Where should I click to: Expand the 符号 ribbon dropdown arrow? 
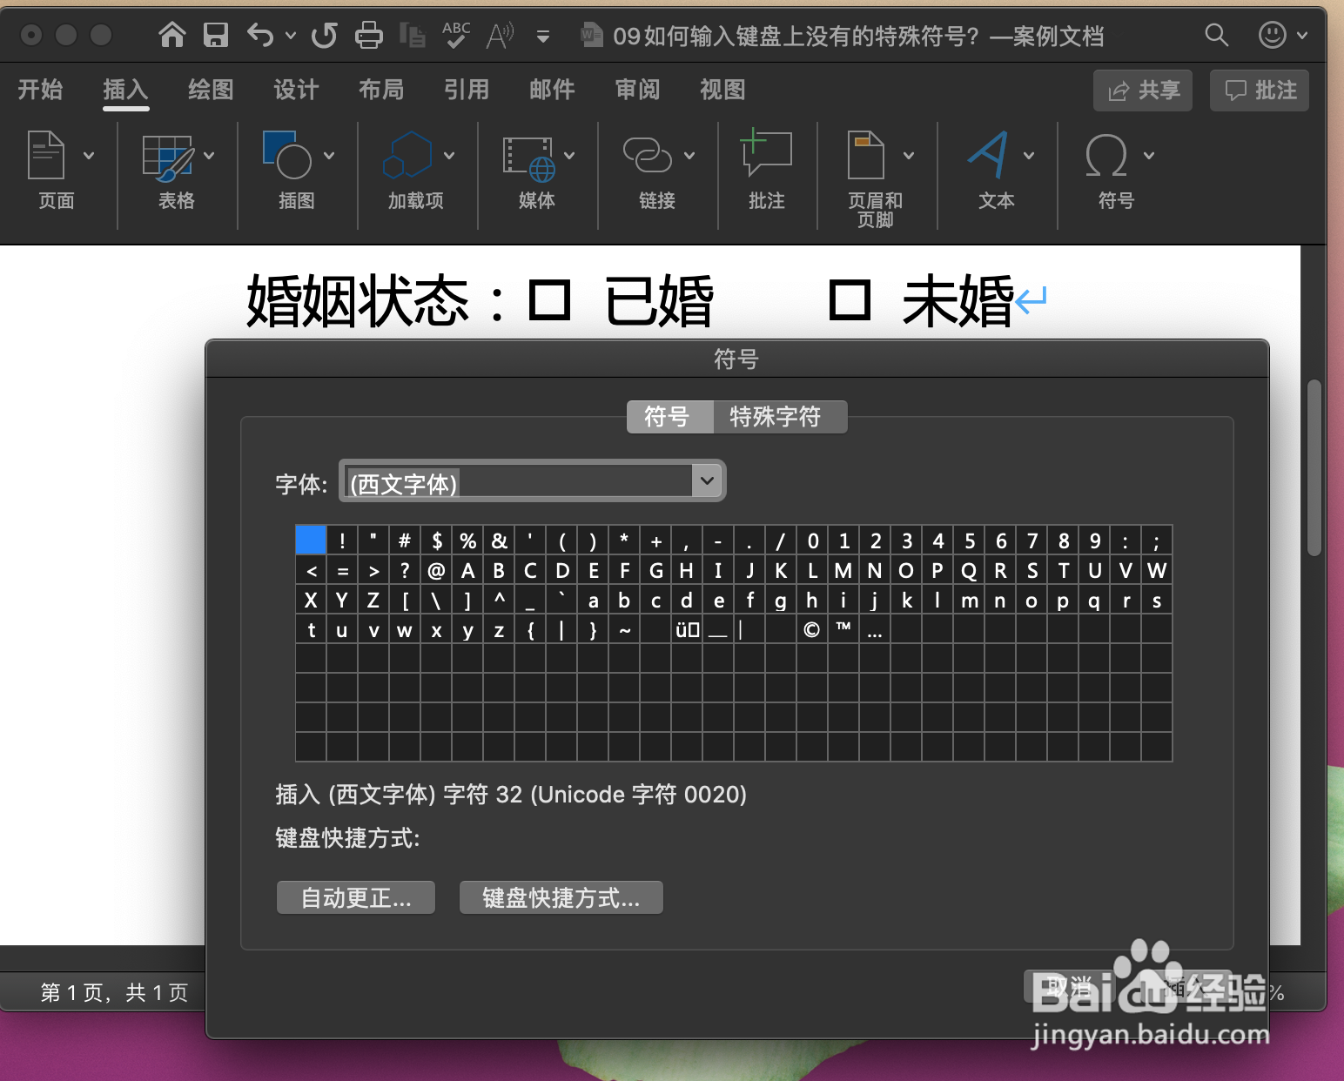click(x=1149, y=156)
